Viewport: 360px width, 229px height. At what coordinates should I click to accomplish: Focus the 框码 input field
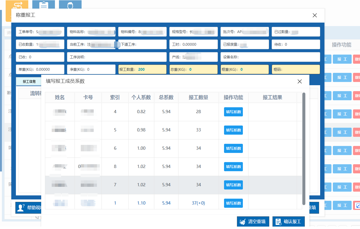[x=296, y=69]
